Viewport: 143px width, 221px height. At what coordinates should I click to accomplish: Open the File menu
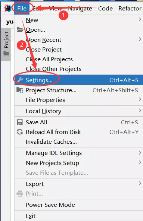pyautogui.click(x=22, y=9)
